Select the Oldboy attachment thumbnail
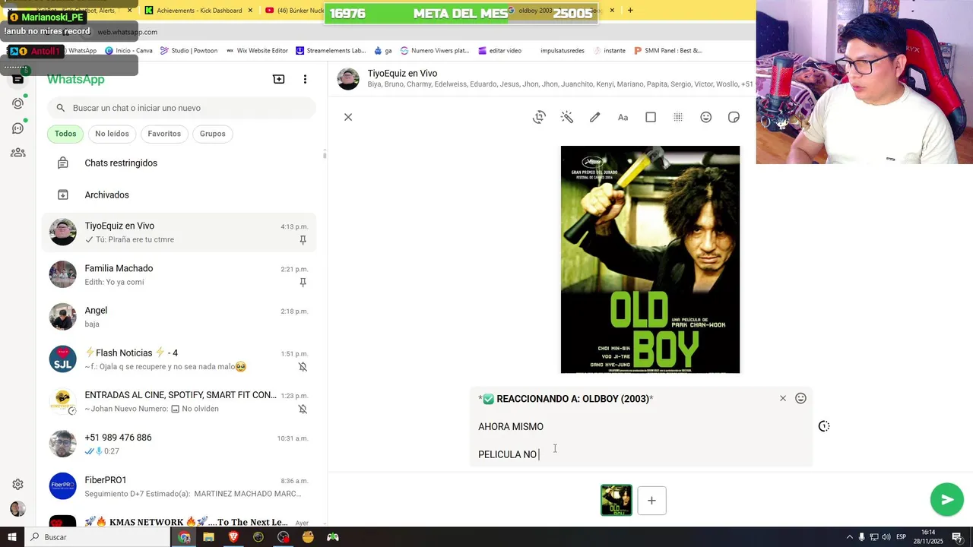Image resolution: width=973 pixels, height=547 pixels. coord(616,501)
